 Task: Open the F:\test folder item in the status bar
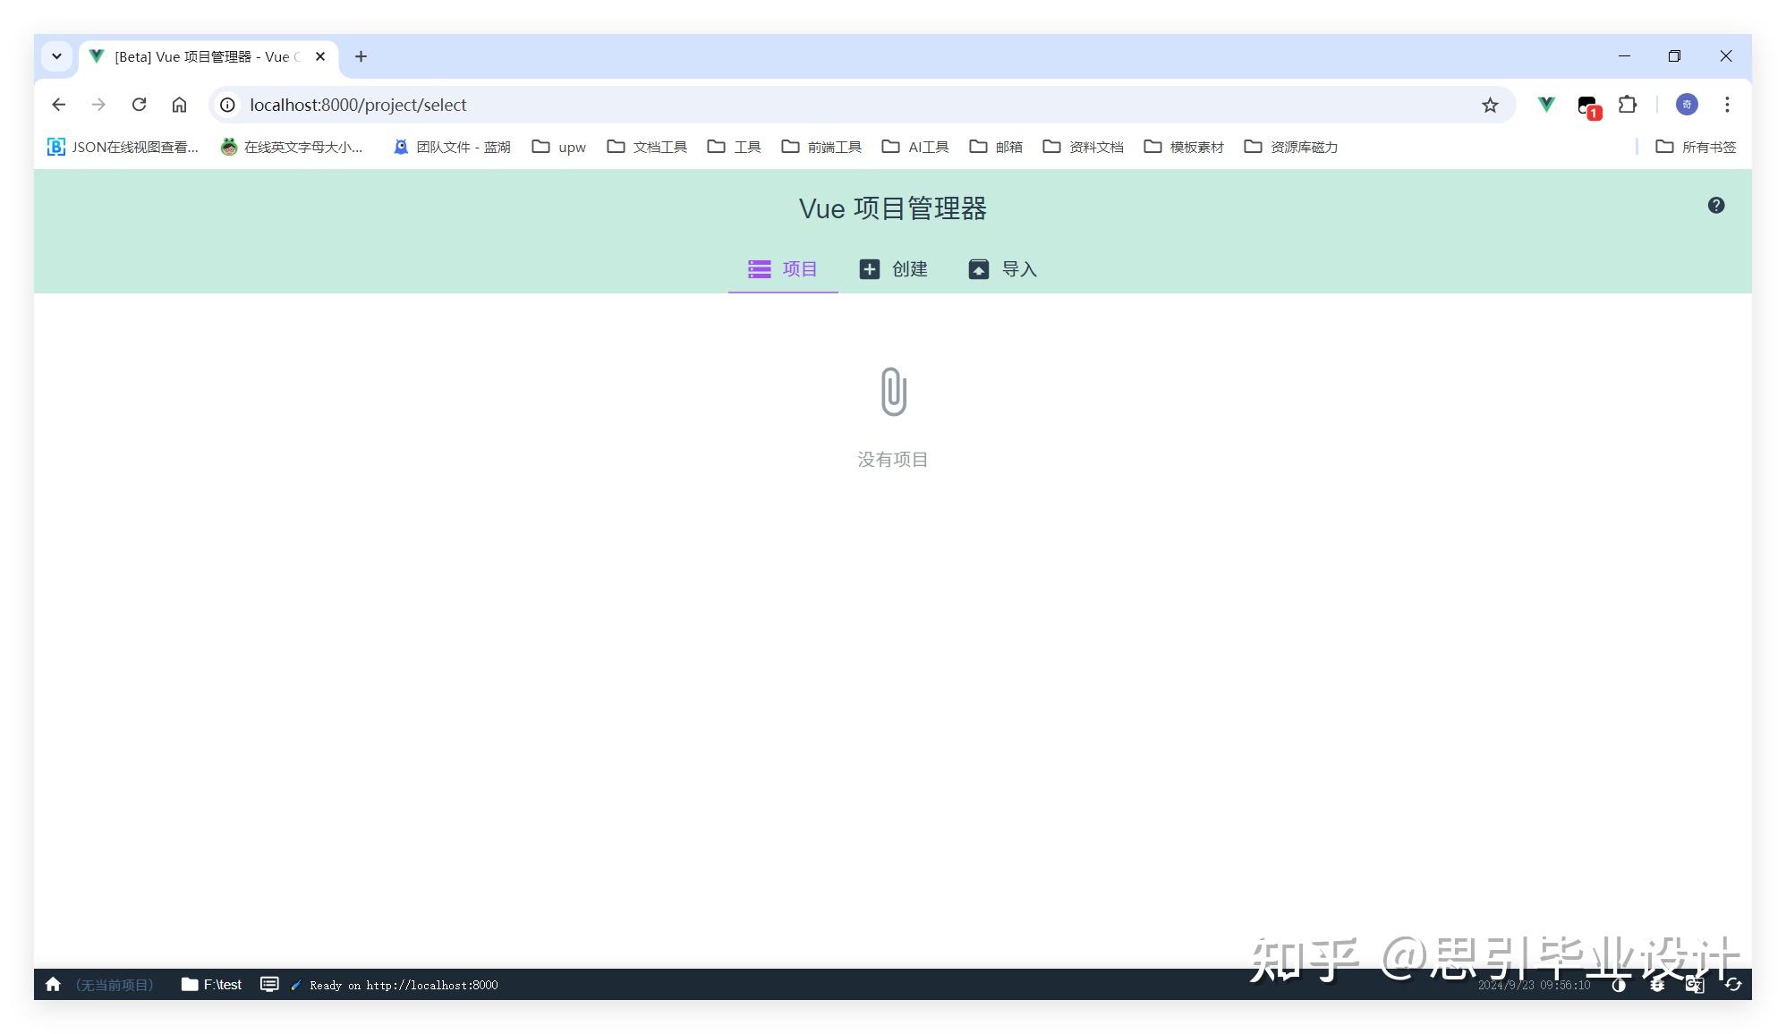coord(211,984)
